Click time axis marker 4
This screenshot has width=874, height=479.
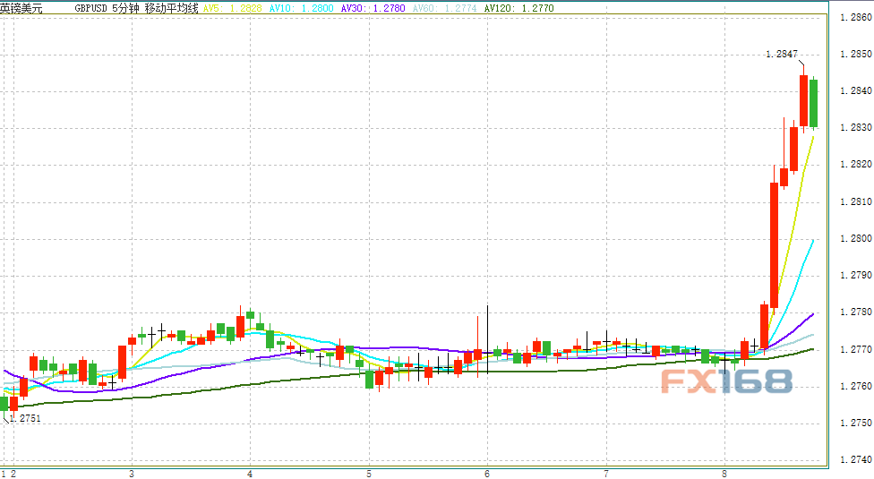click(x=250, y=473)
